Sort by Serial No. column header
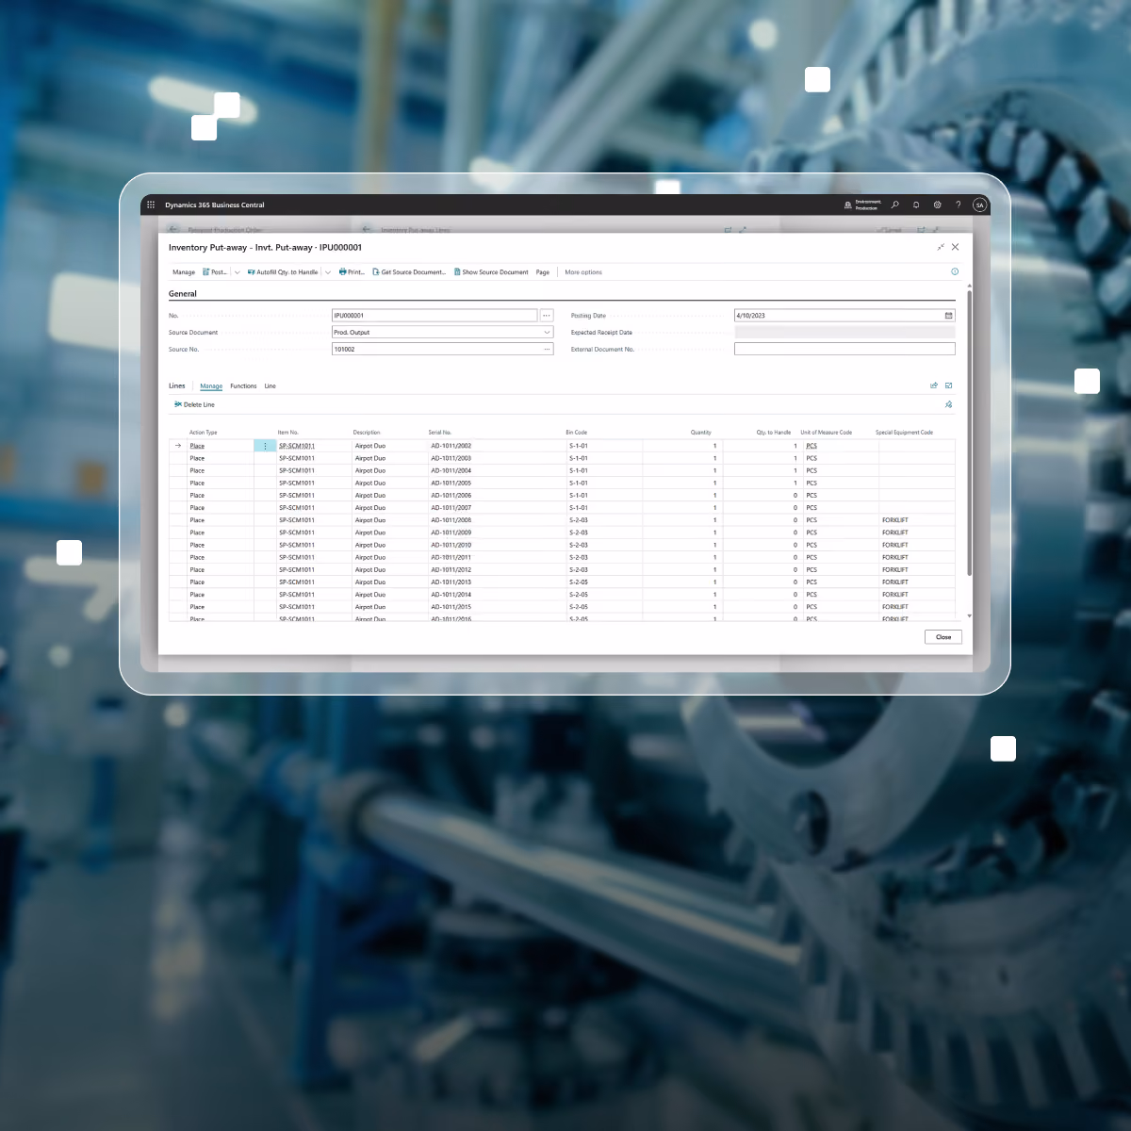Viewport: 1131px width, 1131px height. coord(440,433)
